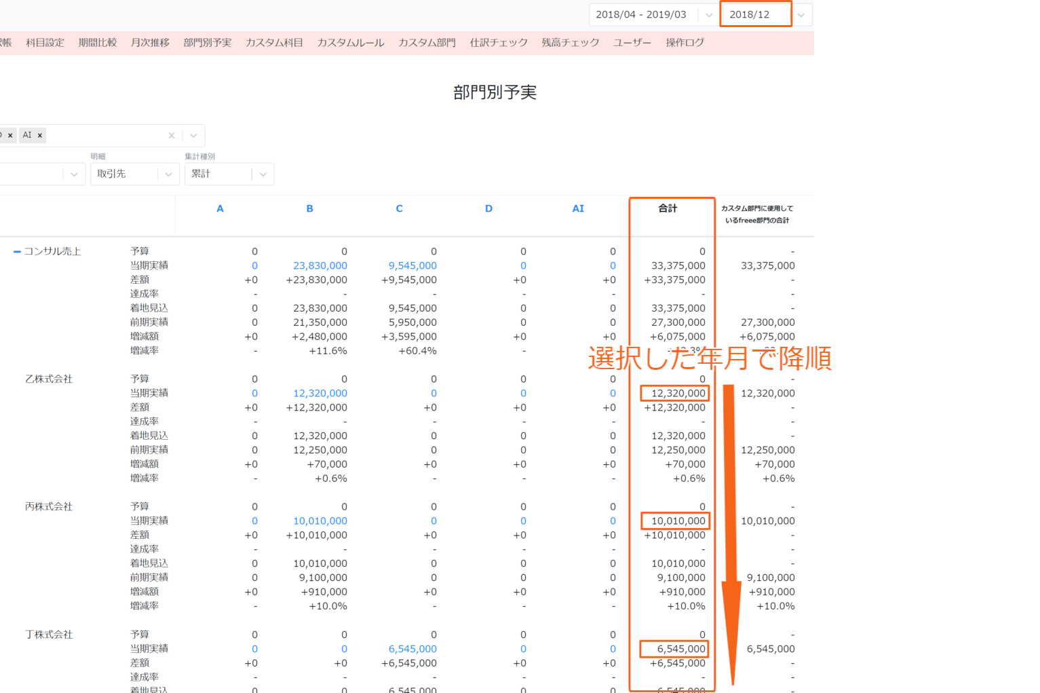Expand the 取引先 detail dropdown
This screenshot has height=693, width=1040.
pos(168,174)
